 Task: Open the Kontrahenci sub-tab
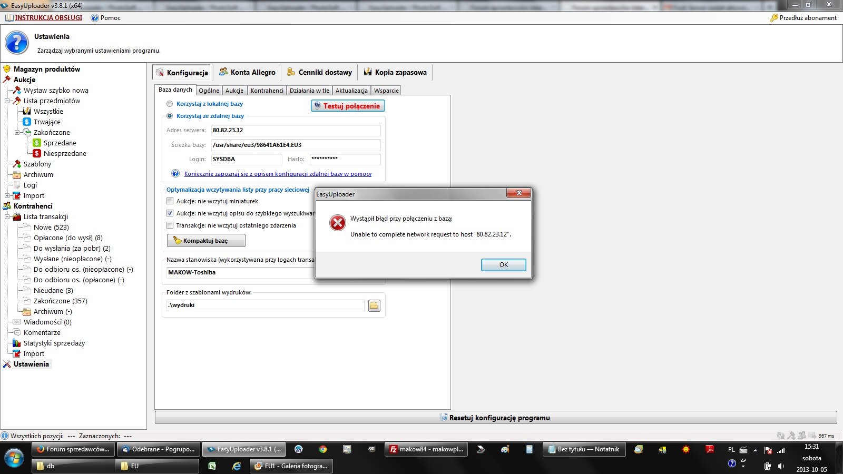point(267,91)
